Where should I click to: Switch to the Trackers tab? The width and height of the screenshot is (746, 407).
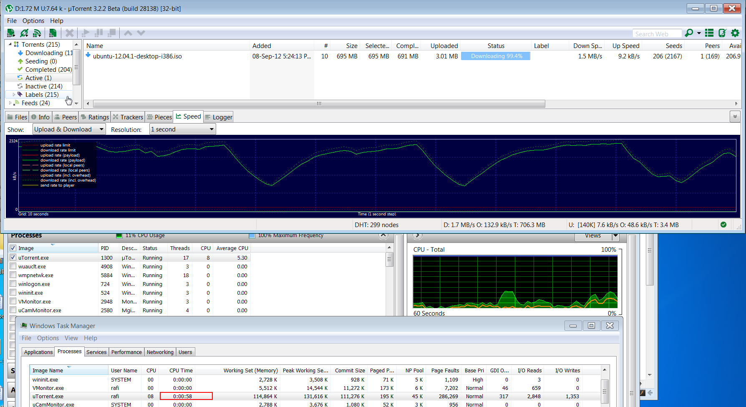point(128,117)
